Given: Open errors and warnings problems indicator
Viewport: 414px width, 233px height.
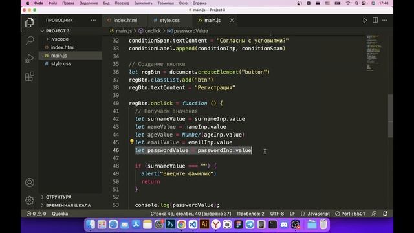Looking at the screenshot, I should pos(36,214).
